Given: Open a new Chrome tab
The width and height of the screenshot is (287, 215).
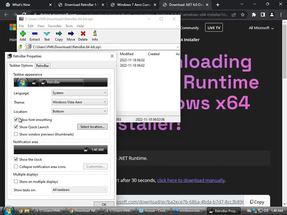Looking at the screenshot, I should coord(217,5).
